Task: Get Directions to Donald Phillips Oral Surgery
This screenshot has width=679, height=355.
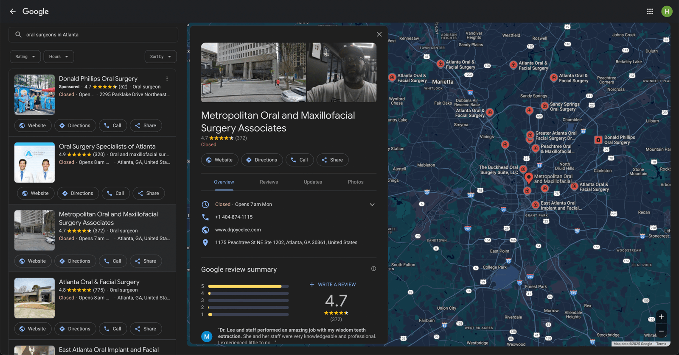Action: [x=75, y=125]
